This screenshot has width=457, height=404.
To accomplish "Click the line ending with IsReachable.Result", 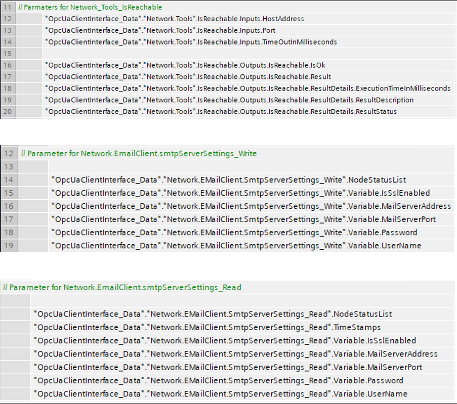I will pyautogui.click(x=188, y=77).
